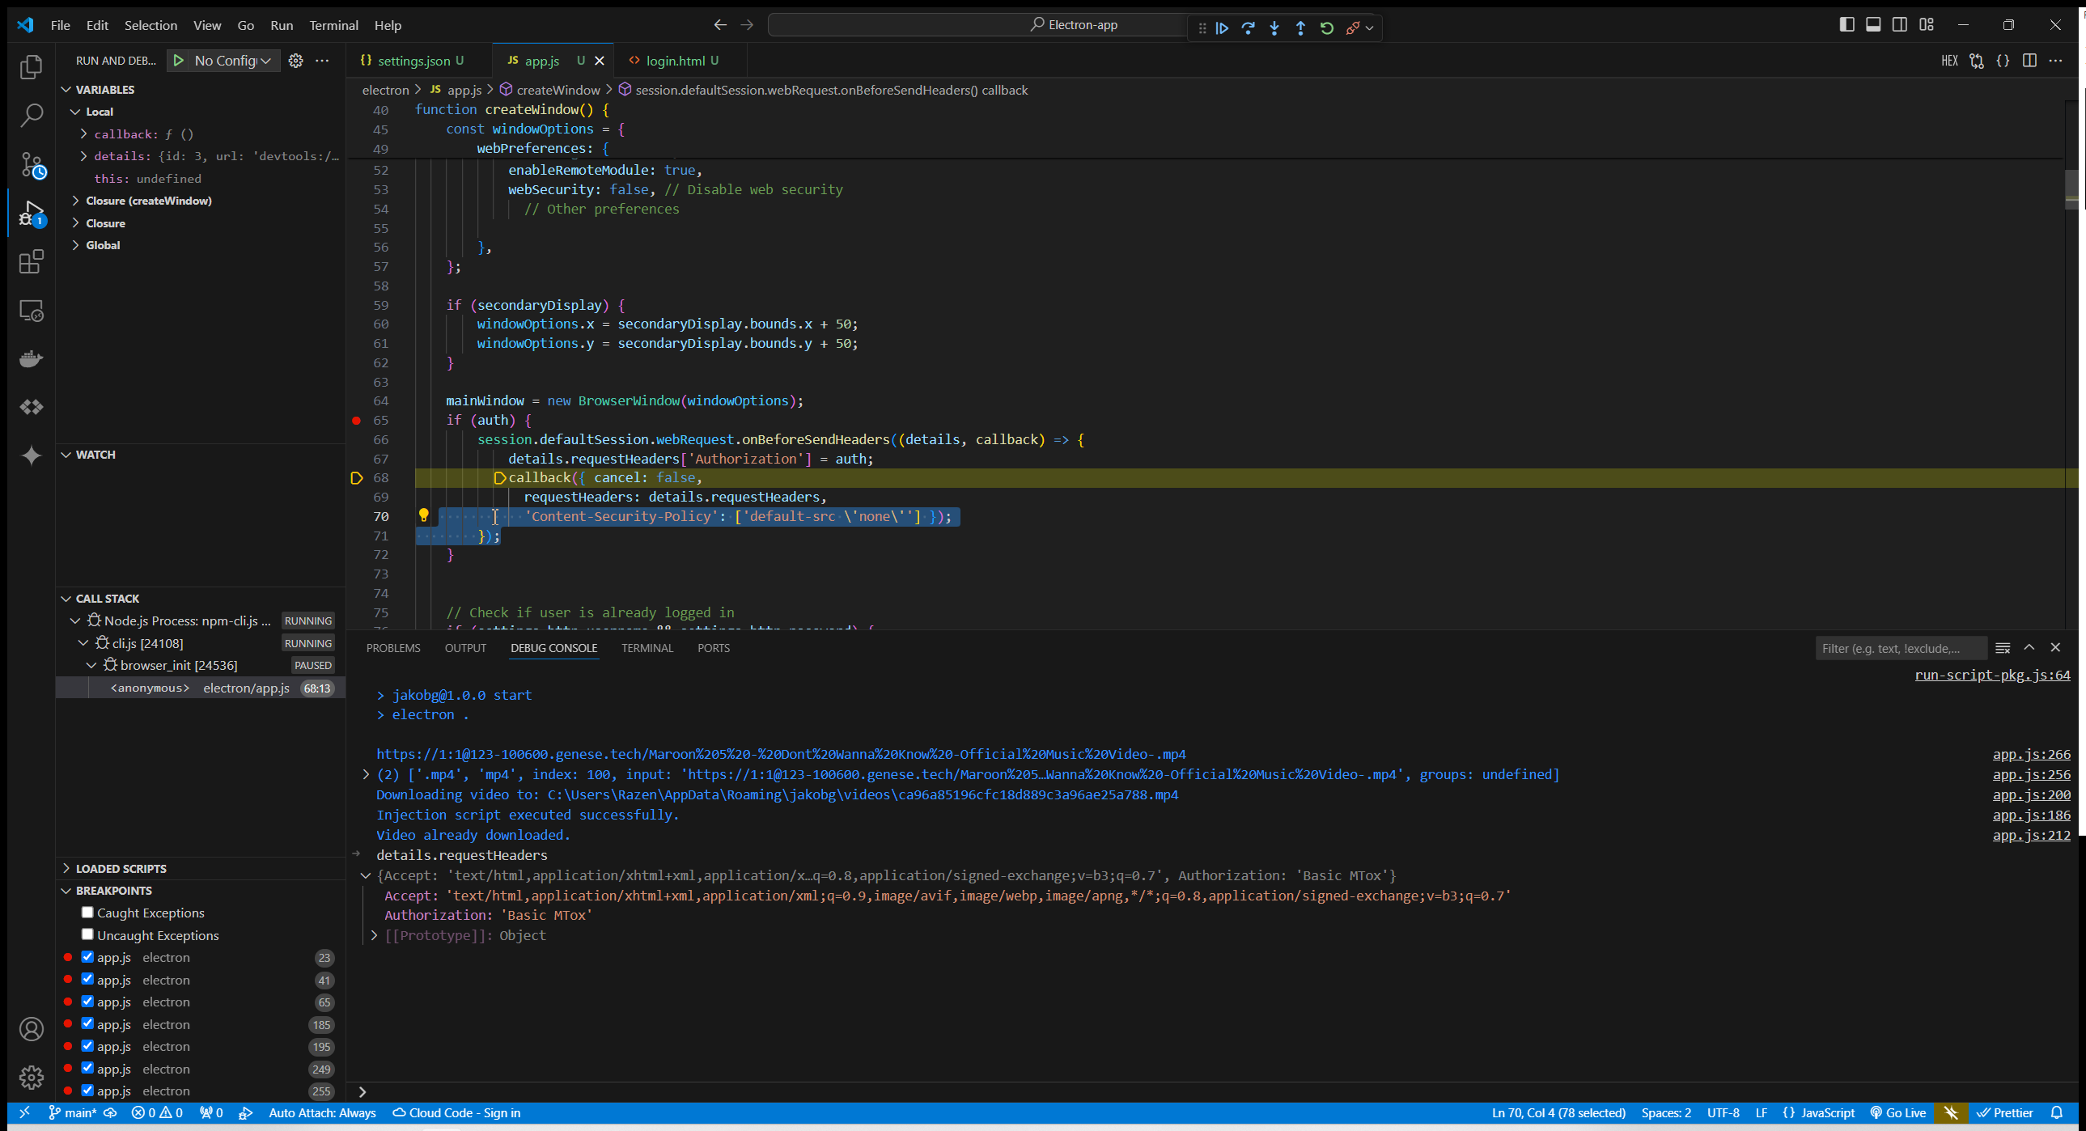Image resolution: width=2086 pixels, height=1131 pixels.
Task: Disable the app.js breakpoint at line 65
Action: point(87,1002)
